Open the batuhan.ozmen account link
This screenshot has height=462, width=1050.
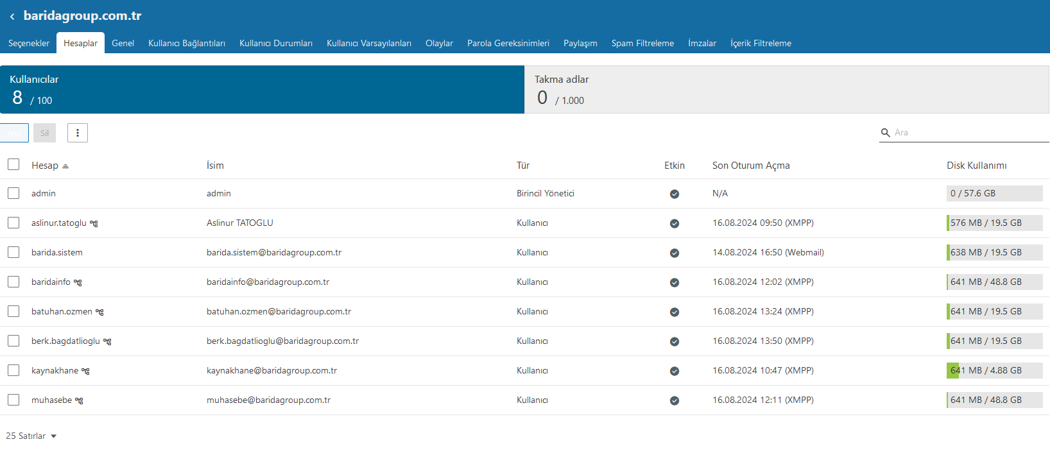(x=62, y=311)
